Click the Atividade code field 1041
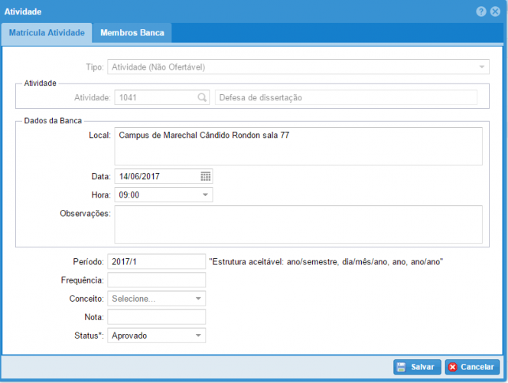Screen dimensions: 508x383 [155, 97]
